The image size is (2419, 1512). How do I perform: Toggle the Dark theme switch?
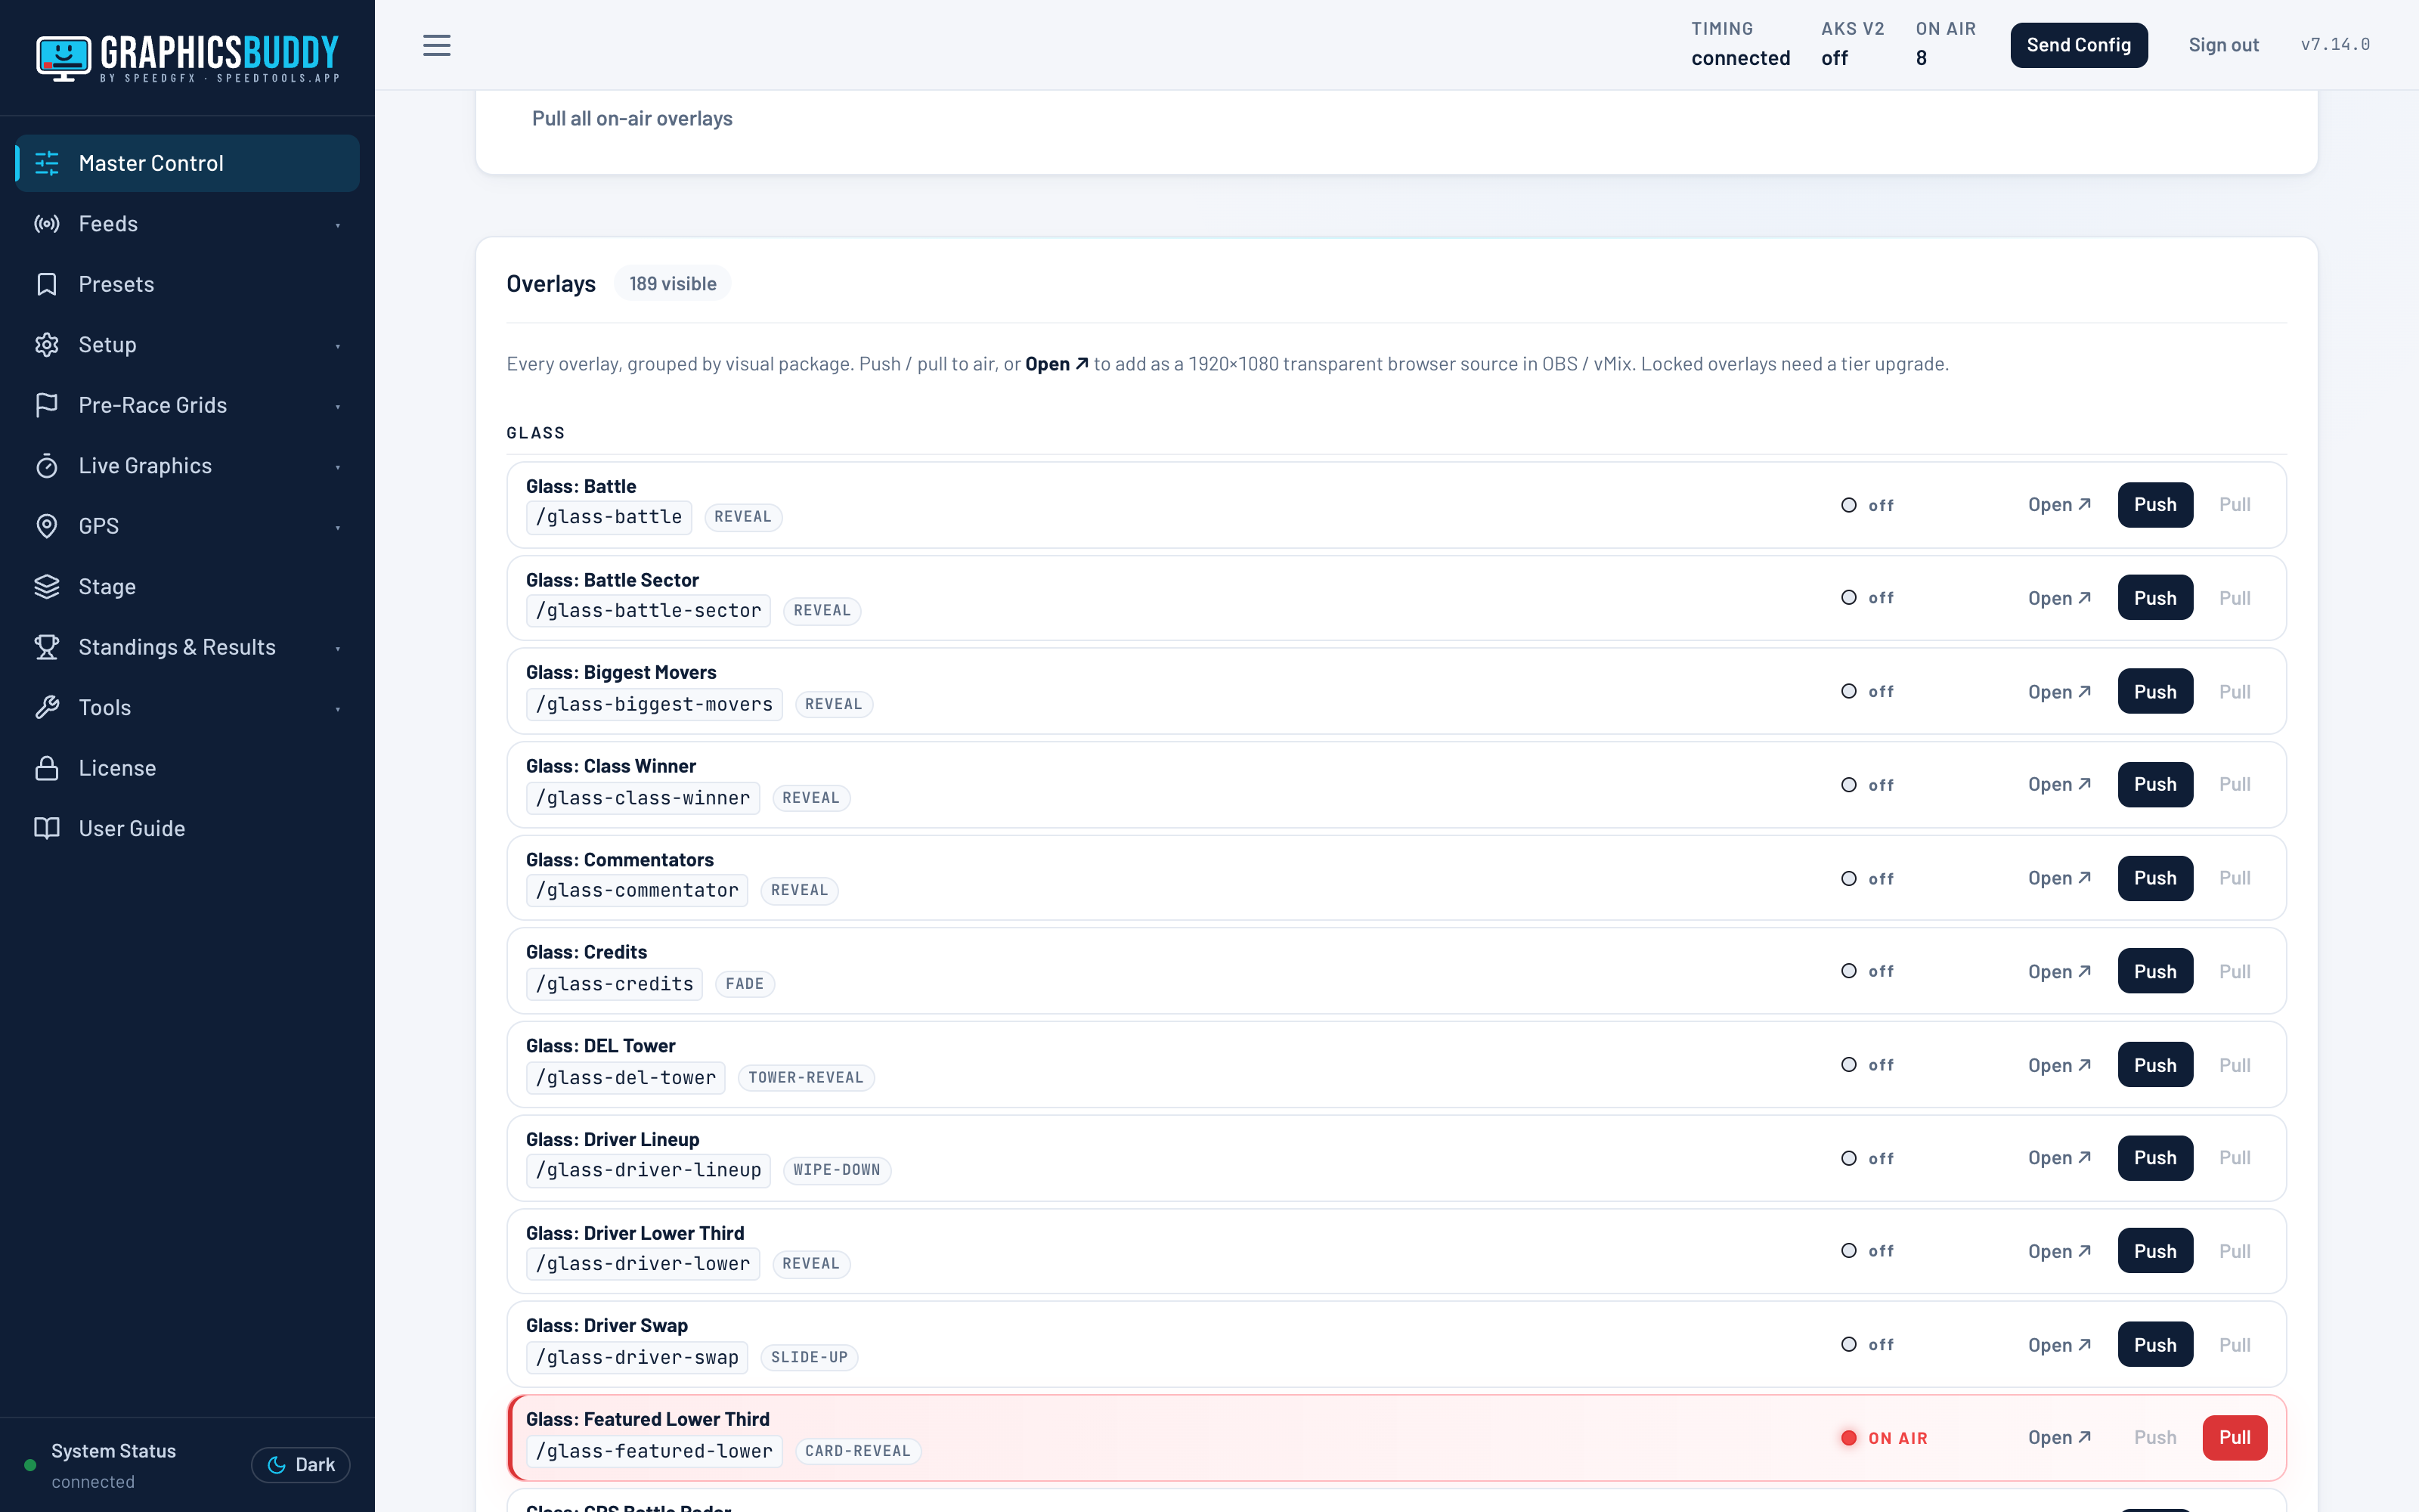[x=301, y=1465]
